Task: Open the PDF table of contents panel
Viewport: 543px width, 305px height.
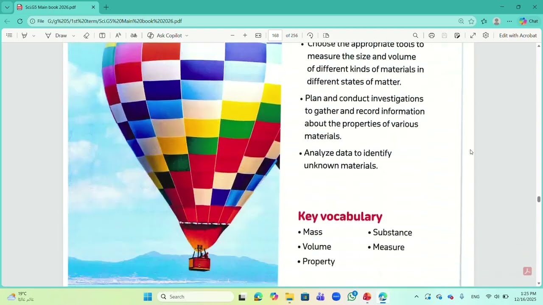Action: [9, 36]
